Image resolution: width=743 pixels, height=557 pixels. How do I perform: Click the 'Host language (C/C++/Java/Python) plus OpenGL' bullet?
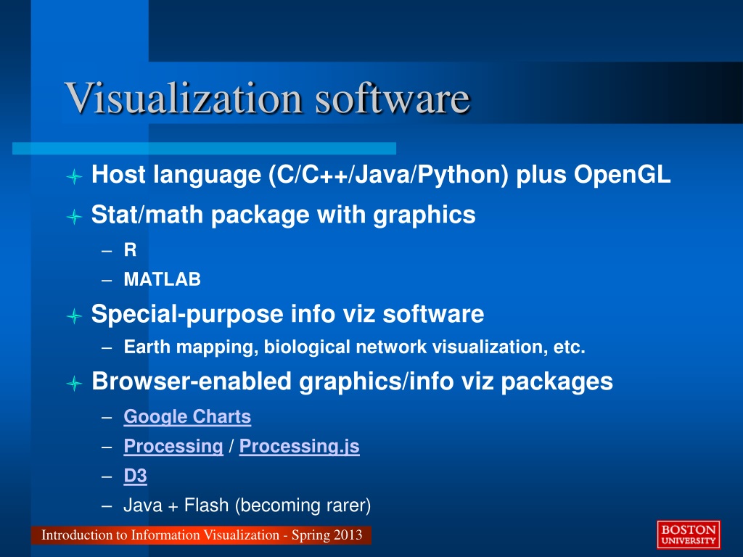381,175
